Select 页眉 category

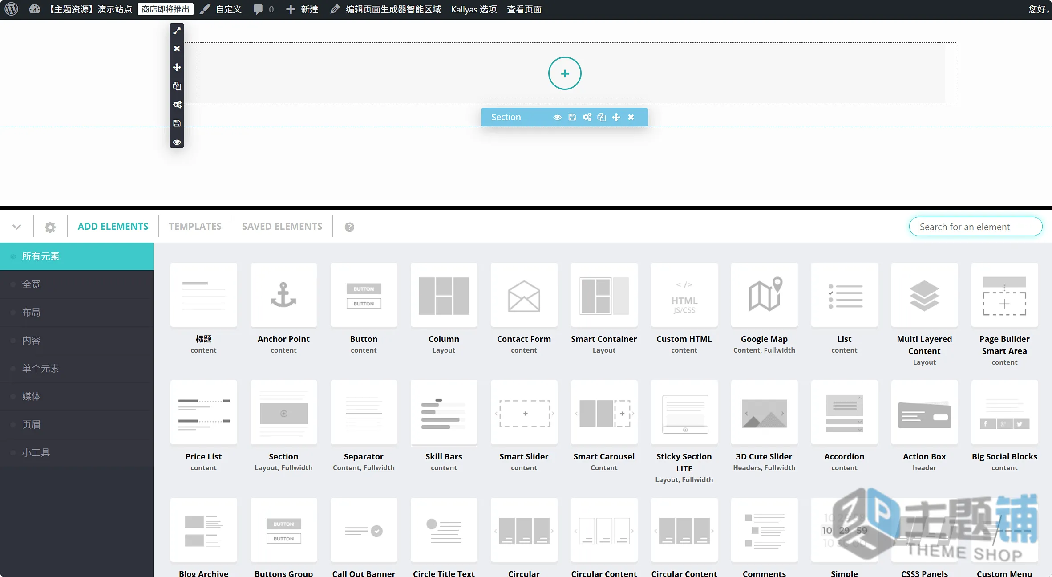(x=77, y=424)
